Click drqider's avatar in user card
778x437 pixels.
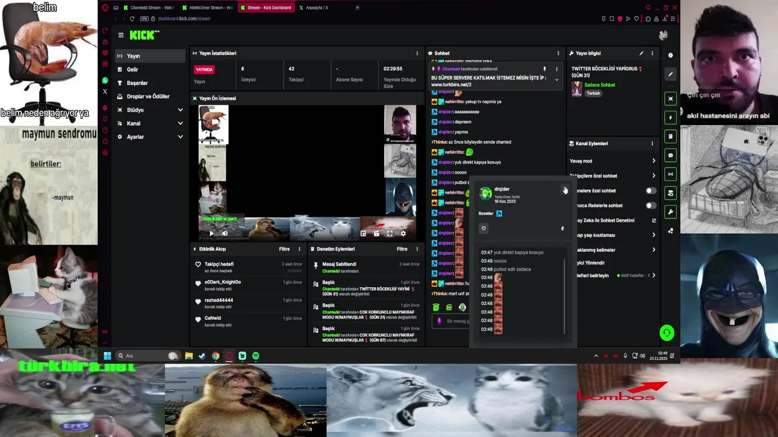(x=486, y=194)
